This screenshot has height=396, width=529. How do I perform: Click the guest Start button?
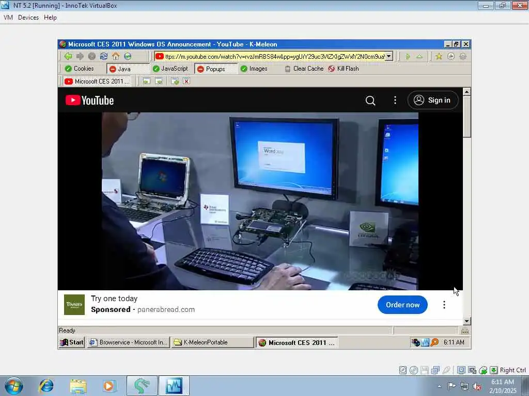point(71,342)
